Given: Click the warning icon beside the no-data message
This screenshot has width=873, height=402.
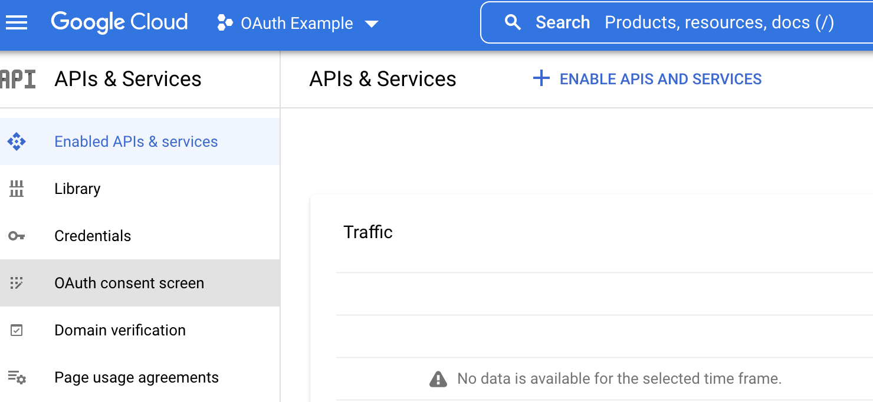Looking at the screenshot, I should (x=437, y=379).
